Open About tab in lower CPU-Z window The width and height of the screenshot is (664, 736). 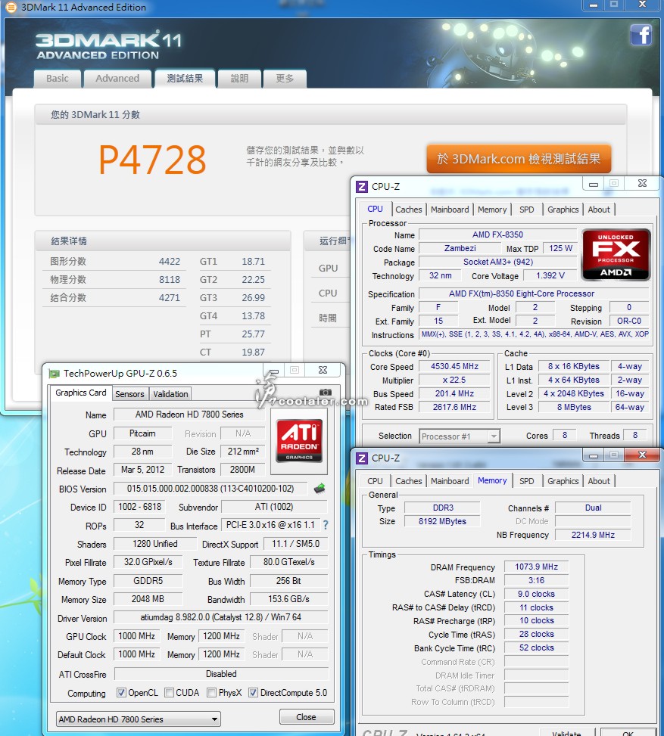coord(599,481)
